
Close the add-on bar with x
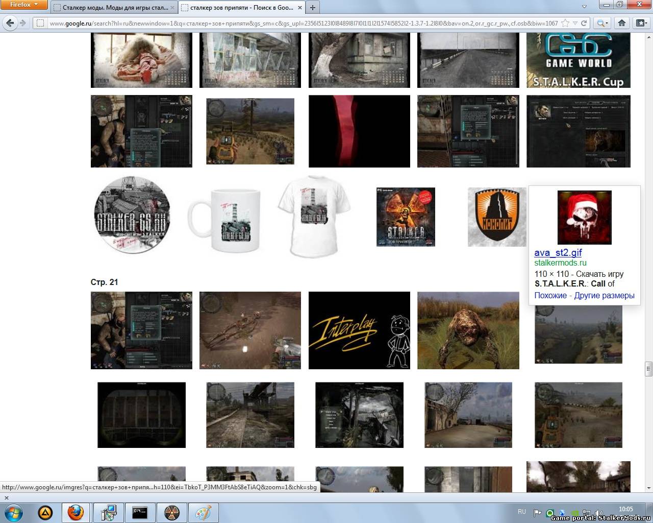point(6,497)
